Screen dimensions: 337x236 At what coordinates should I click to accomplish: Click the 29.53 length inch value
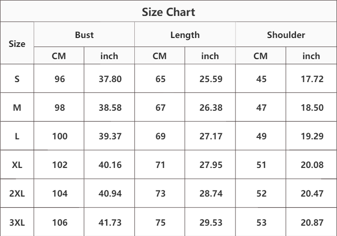tap(211, 222)
